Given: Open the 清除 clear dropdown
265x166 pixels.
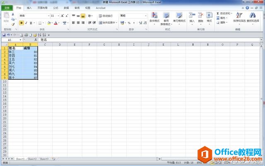Looking at the screenshot, I should click(222, 22).
